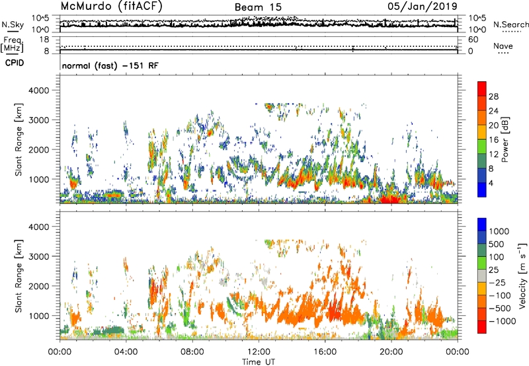Click '2000' tick on the velocity panel
Screen dimensions: 529x366
39,286
